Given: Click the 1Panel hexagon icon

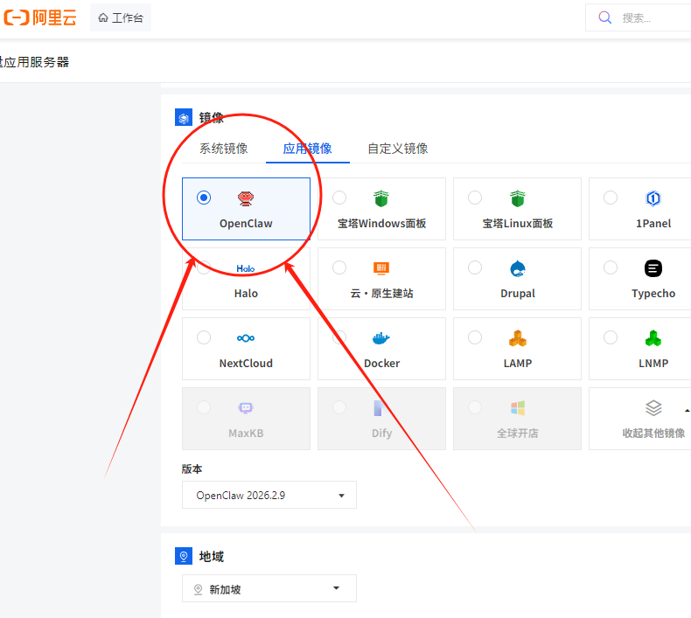Looking at the screenshot, I should click(x=653, y=198).
